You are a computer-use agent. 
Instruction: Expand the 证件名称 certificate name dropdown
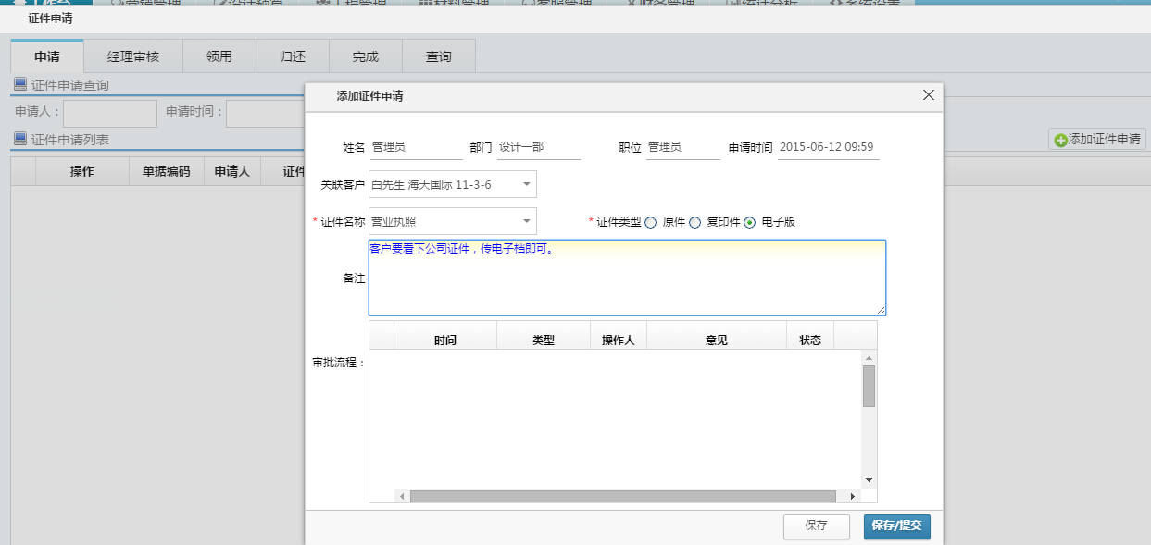click(x=527, y=221)
